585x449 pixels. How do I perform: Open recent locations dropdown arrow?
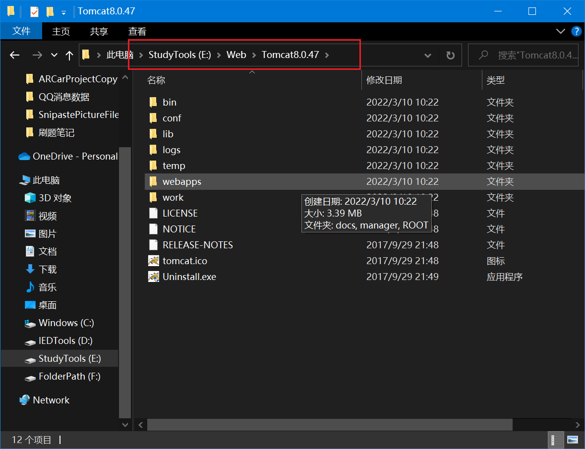pyautogui.click(x=54, y=55)
